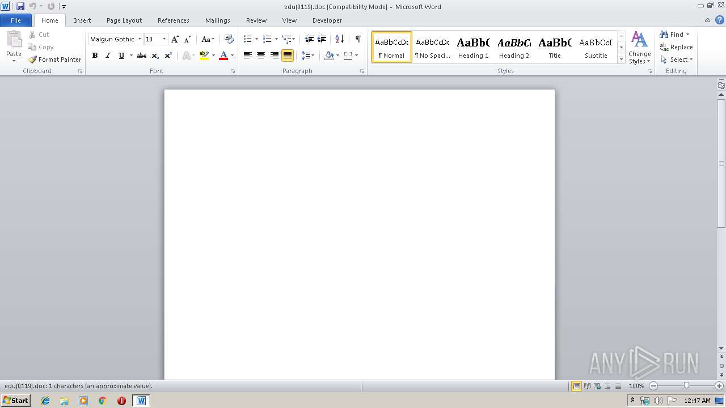Switch to the Mailings tab
The image size is (726, 408).
(x=218, y=20)
